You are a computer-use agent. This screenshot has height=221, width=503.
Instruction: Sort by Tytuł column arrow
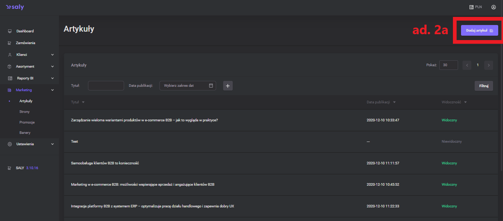[83, 102]
